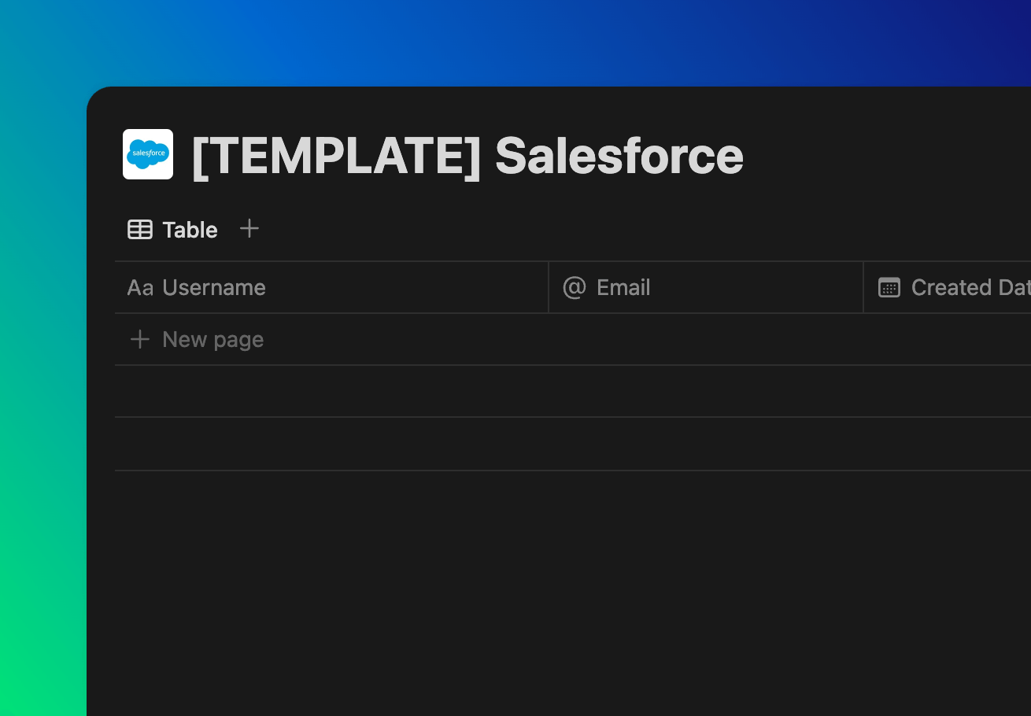The image size is (1031, 716).
Task: Click the plus icon beside New page
Action: 140,339
